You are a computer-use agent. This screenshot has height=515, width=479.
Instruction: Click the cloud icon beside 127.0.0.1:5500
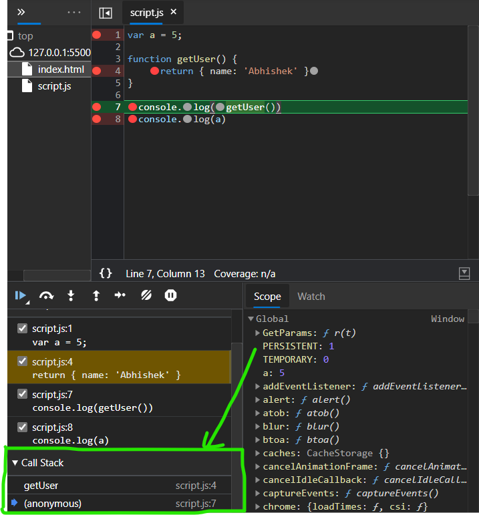tap(17, 53)
